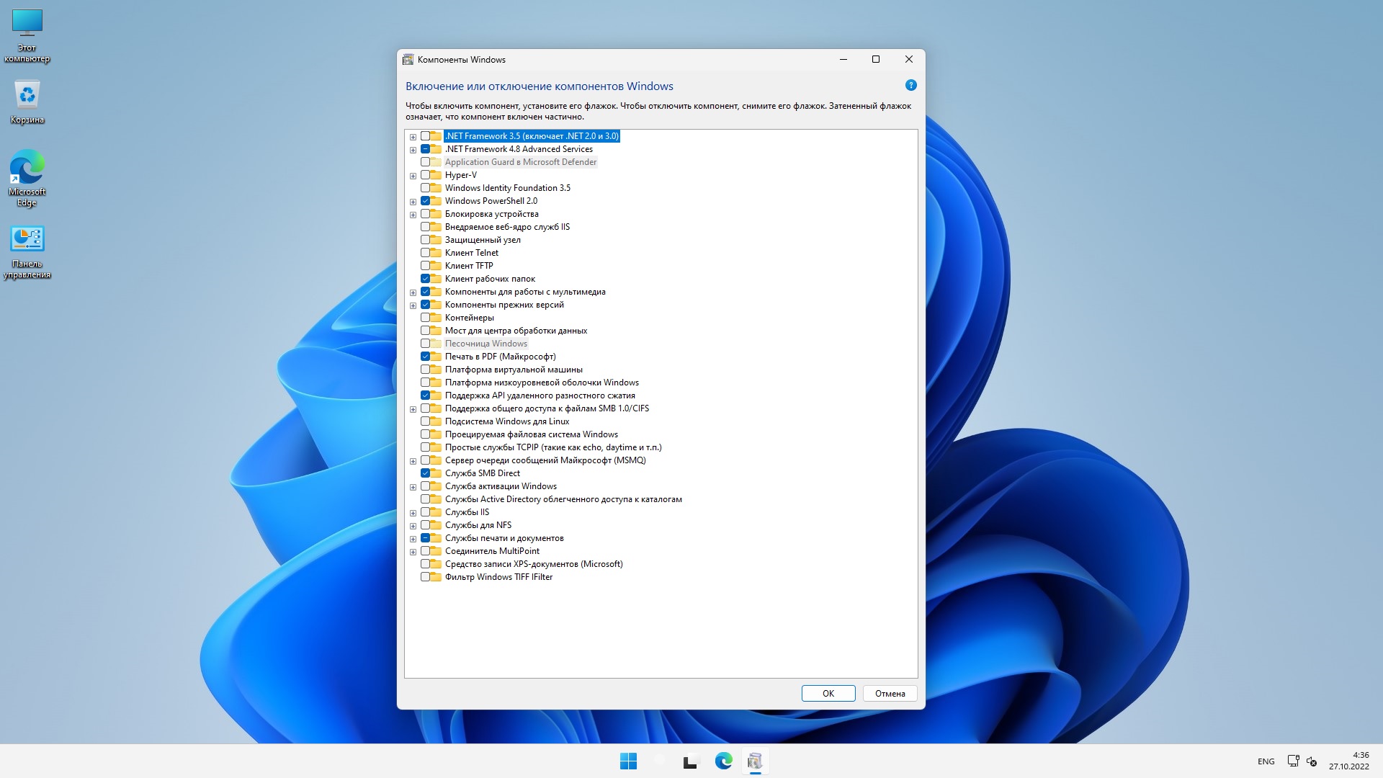Click the network icon in system tray
This screenshot has height=778, width=1383.
1293,761
